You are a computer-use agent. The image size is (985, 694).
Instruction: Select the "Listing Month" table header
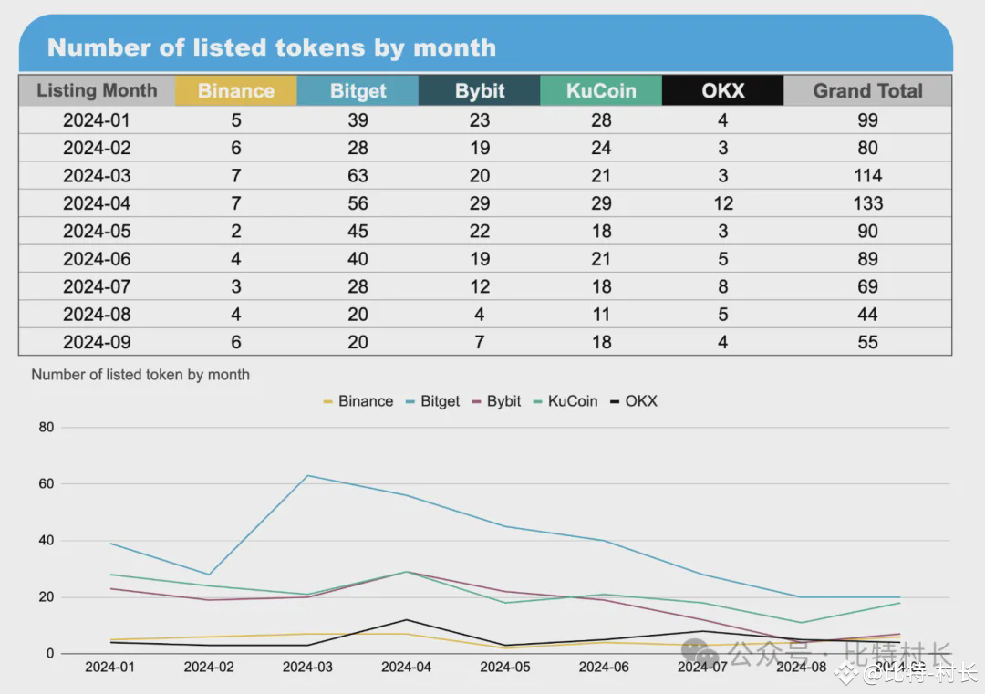(x=97, y=90)
